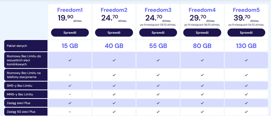Click Freedom1 checkmark for SMS-y Bez Limitu
Viewport: 271px width, 116px height.
coord(70,85)
